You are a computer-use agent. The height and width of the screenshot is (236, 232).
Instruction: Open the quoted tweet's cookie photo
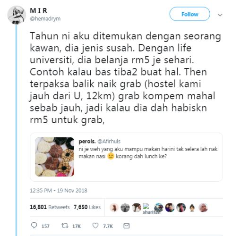pos(54,157)
